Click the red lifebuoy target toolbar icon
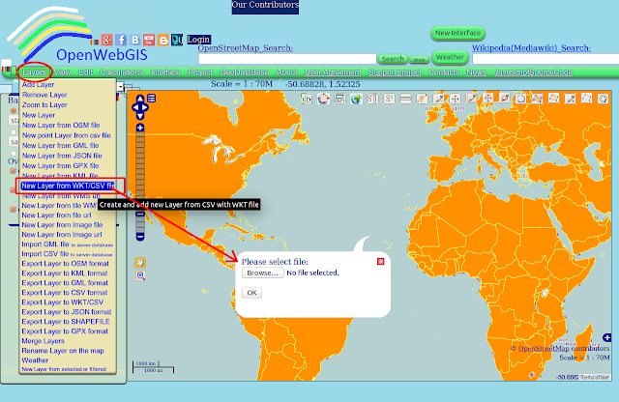619x402 pixels. click(323, 99)
